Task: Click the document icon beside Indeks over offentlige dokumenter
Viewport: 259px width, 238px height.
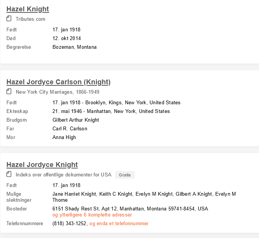Action: (9, 174)
